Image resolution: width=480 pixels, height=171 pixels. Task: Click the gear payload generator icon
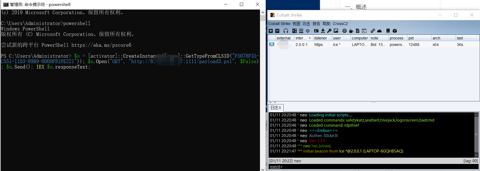click(x=345, y=31)
